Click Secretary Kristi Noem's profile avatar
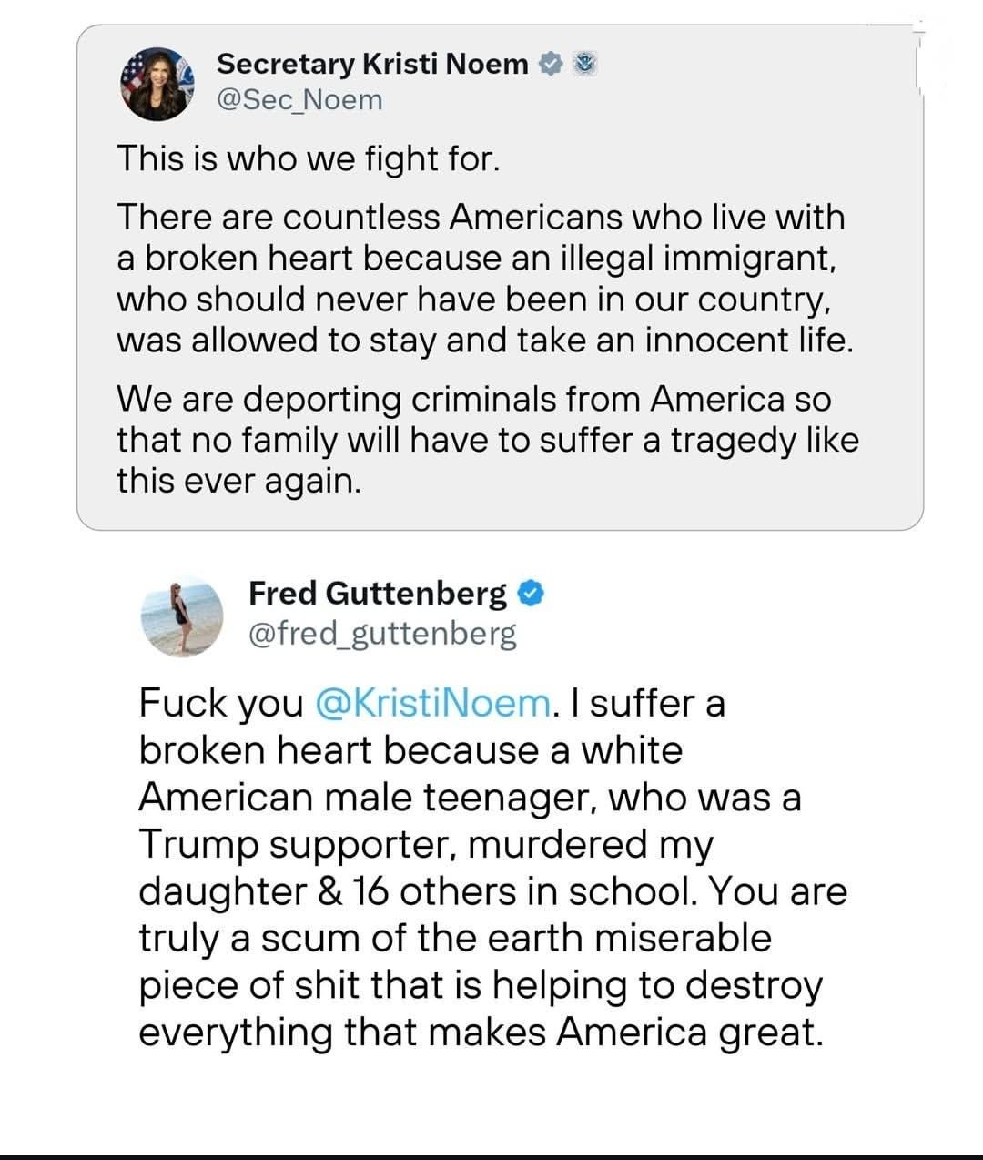Screen dimensions: 983x1160 (x=158, y=81)
